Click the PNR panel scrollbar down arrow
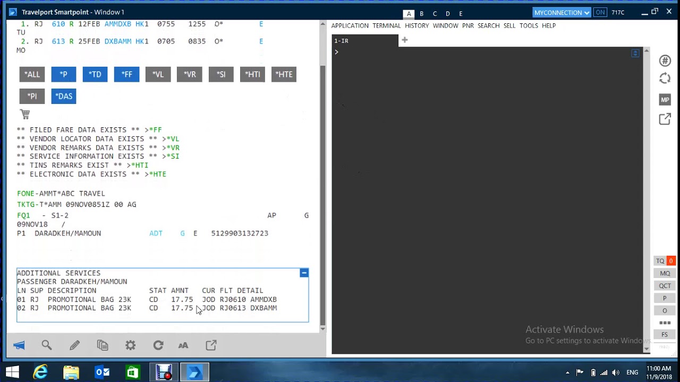 tap(322, 329)
